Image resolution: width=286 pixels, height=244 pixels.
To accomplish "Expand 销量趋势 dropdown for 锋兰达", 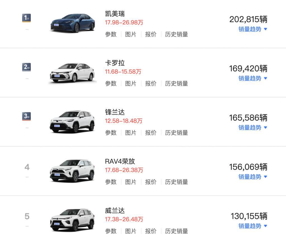I will pyautogui.click(x=253, y=127).
